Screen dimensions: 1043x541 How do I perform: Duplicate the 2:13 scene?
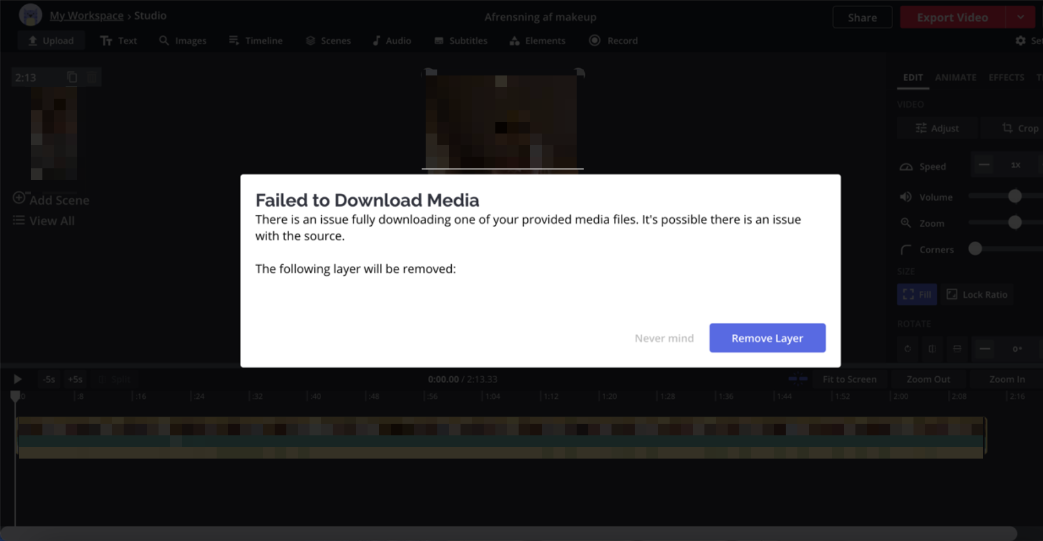pos(72,77)
